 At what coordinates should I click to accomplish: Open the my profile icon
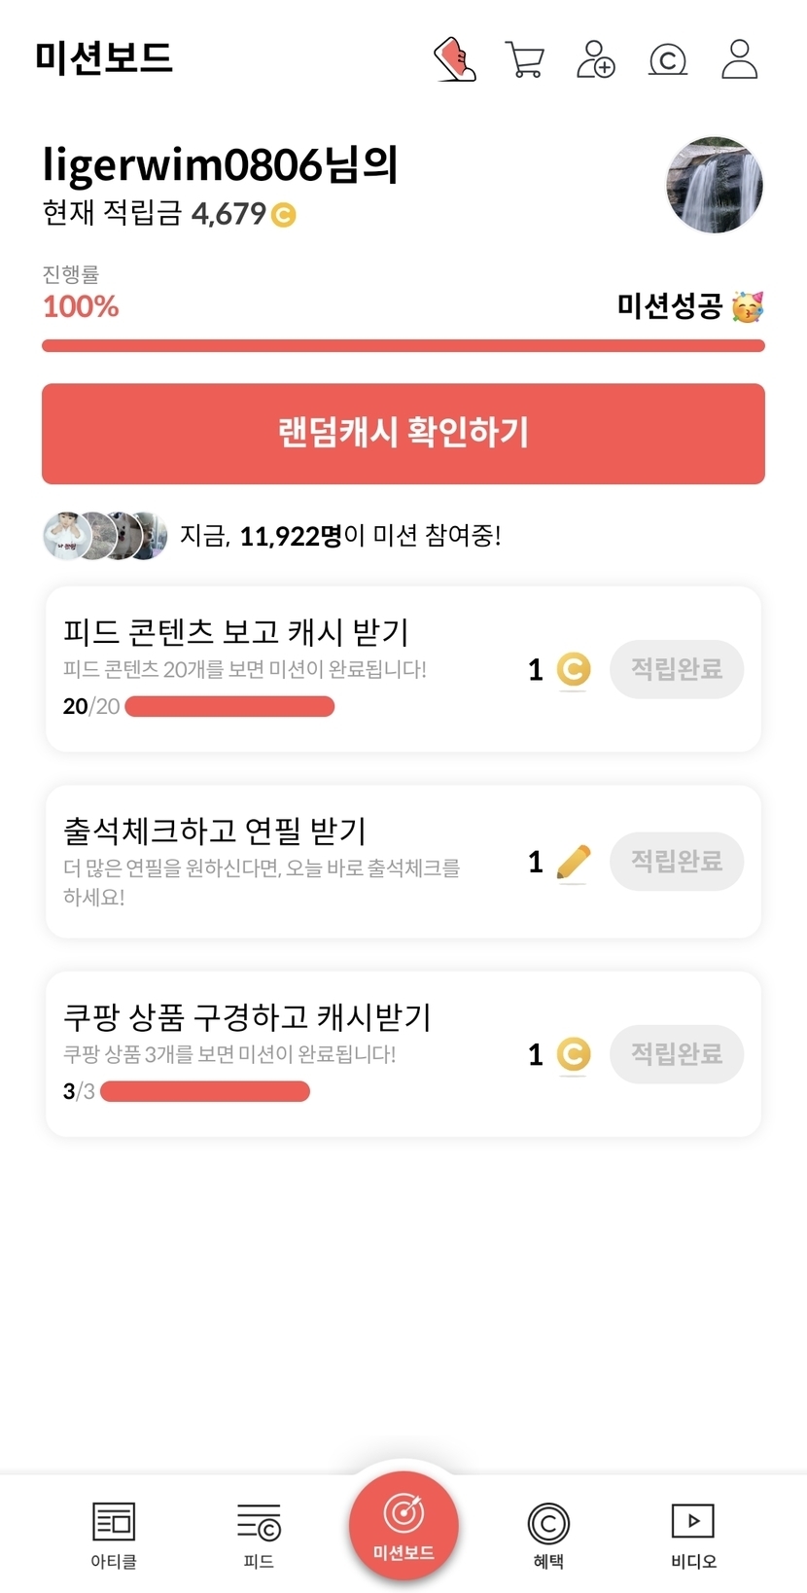coord(739,59)
